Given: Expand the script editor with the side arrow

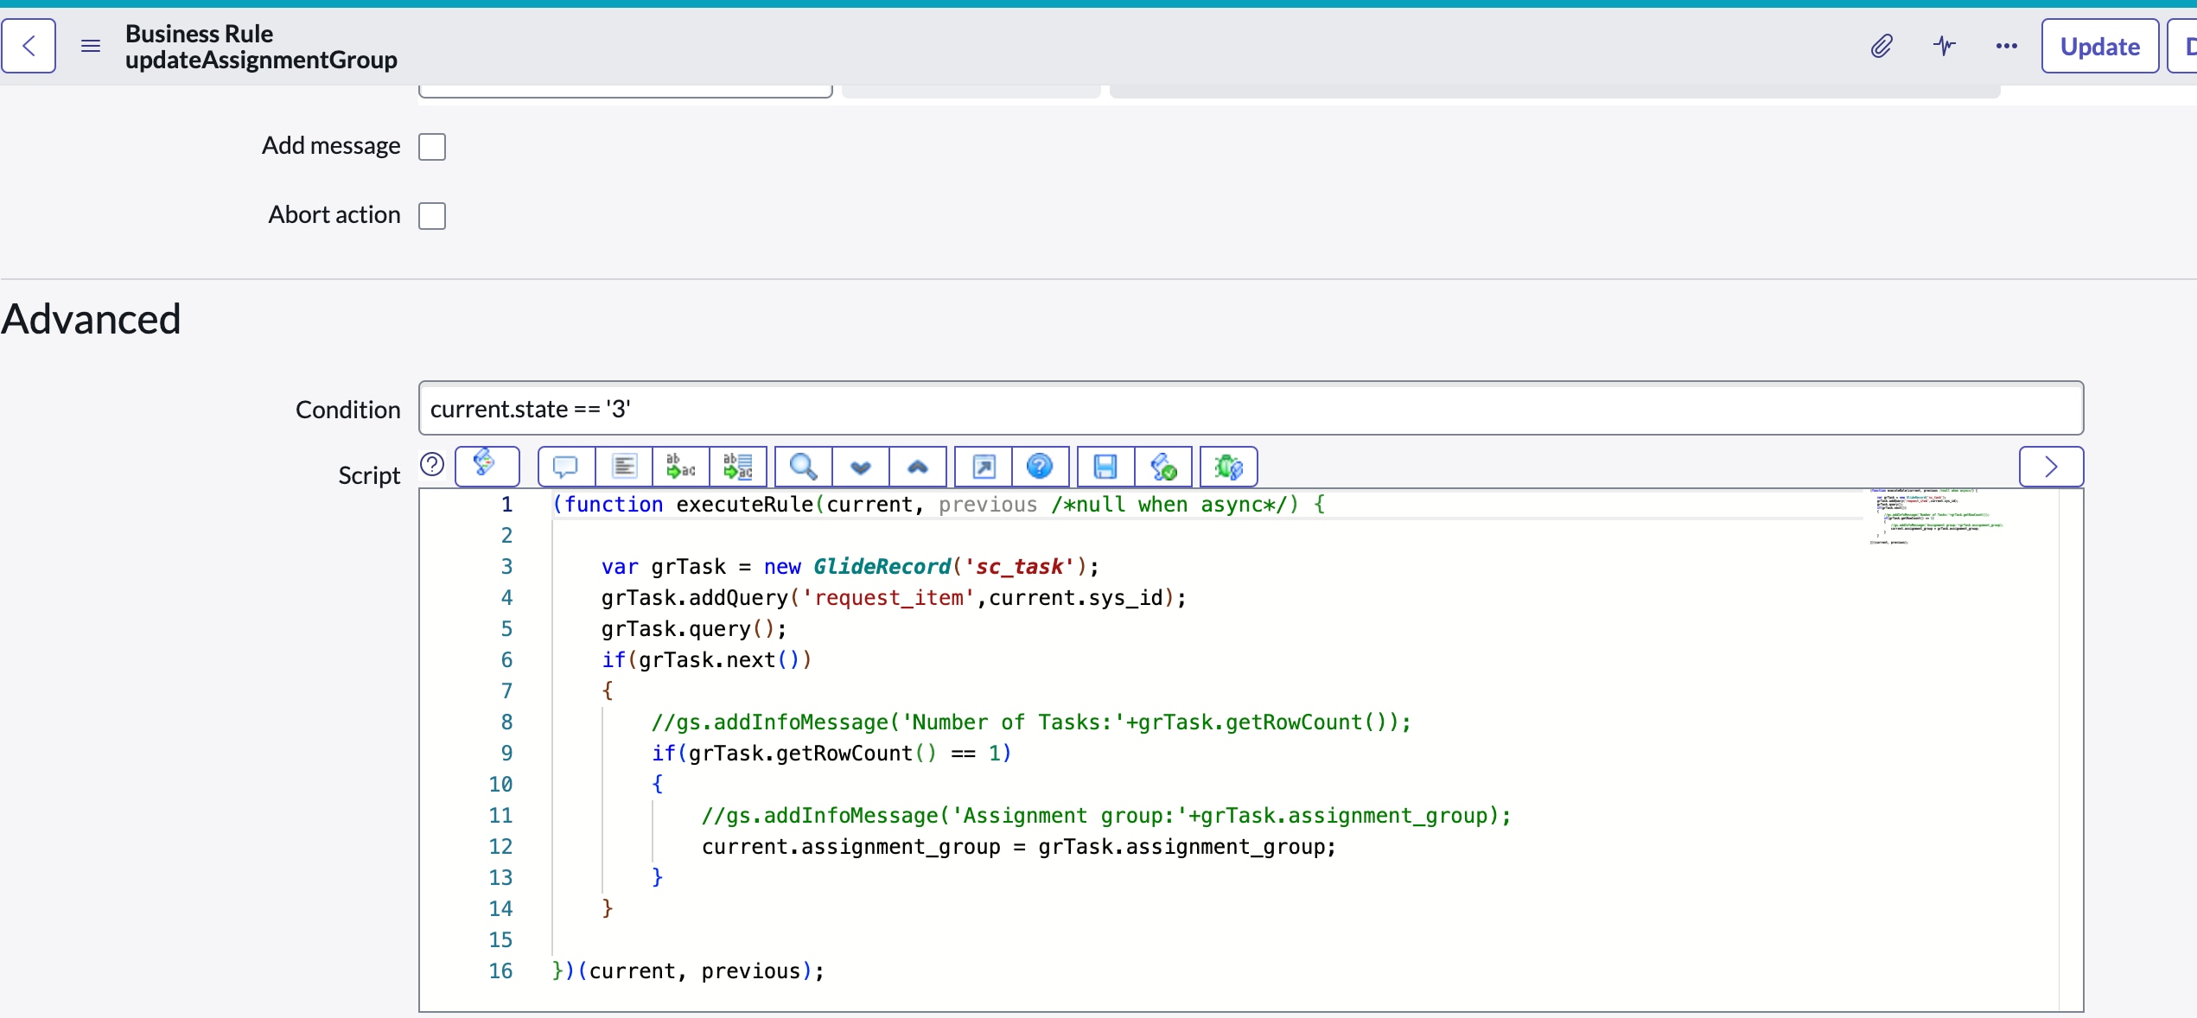Looking at the screenshot, I should (x=2051, y=467).
